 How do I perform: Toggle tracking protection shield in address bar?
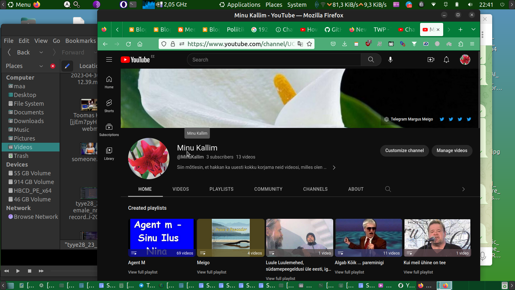point(164,44)
